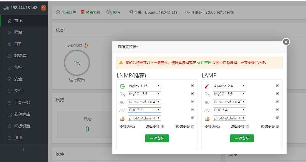Close the 推荐安装套件 dialog
The height and width of the screenshot is (162, 306).
[x=286, y=42]
